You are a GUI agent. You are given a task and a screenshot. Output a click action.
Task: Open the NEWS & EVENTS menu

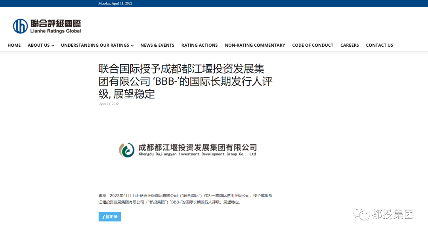pyautogui.click(x=157, y=45)
